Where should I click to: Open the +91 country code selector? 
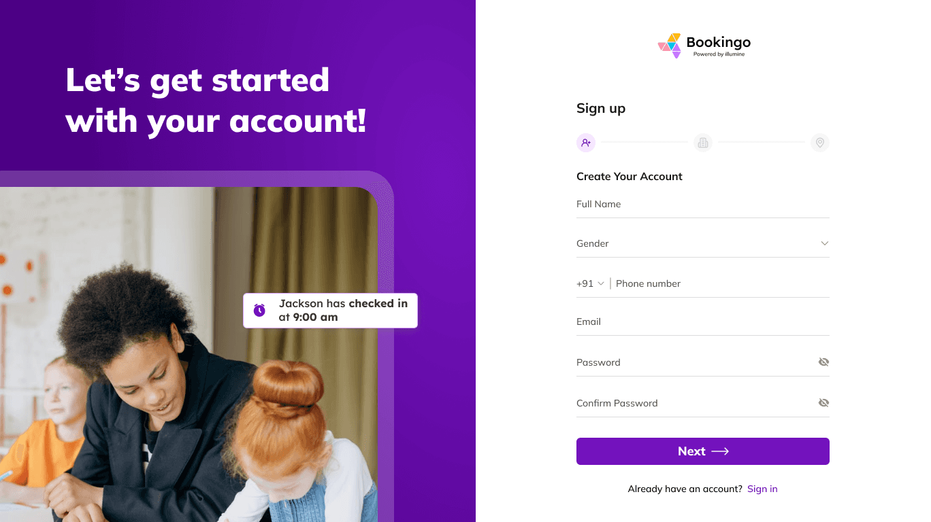[x=590, y=283]
